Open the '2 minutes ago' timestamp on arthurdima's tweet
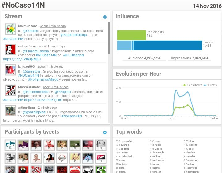Screen dimensions: 222x173 47,108
